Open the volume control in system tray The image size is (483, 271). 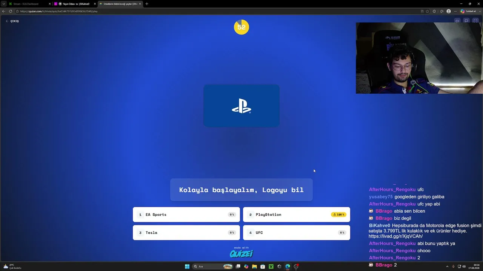click(x=464, y=266)
